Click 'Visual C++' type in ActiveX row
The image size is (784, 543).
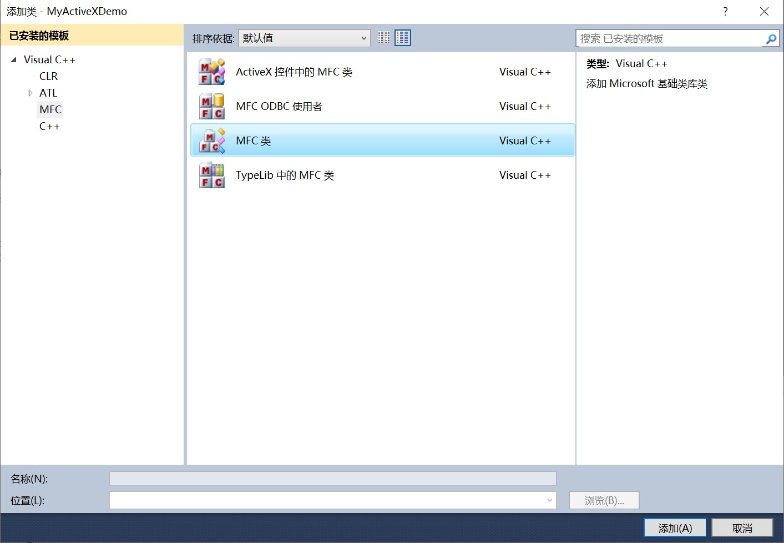click(525, 72)
